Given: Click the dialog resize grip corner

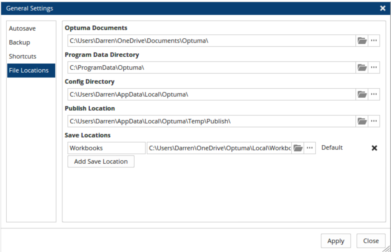Looking at the screenshot, I should pyautogui.click(x=387, y=248).
